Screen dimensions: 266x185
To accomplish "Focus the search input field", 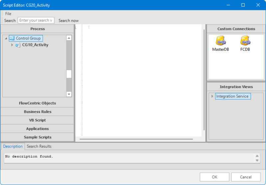I will (x=36, y=20).
